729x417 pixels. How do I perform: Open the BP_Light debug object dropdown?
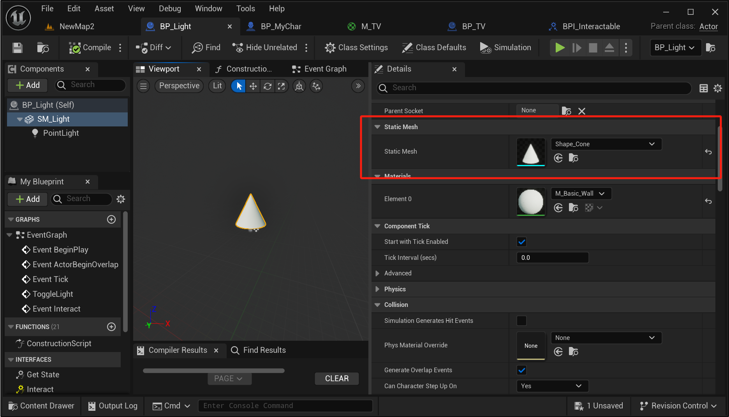[675, 47]
